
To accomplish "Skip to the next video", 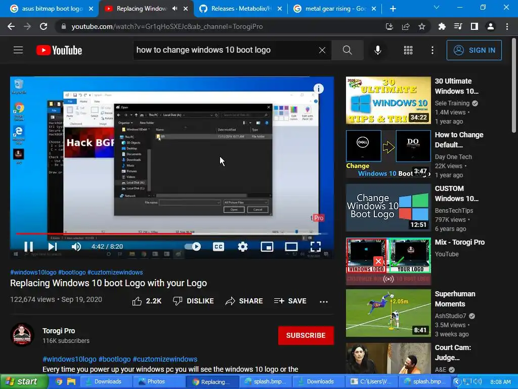I will pyautogui.click(x=53, y=247).
